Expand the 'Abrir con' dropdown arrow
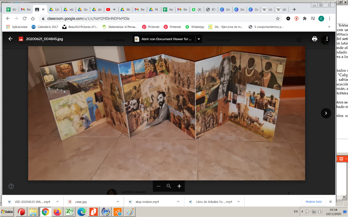 199,39
